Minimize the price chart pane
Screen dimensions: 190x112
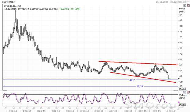pos(185,5)
